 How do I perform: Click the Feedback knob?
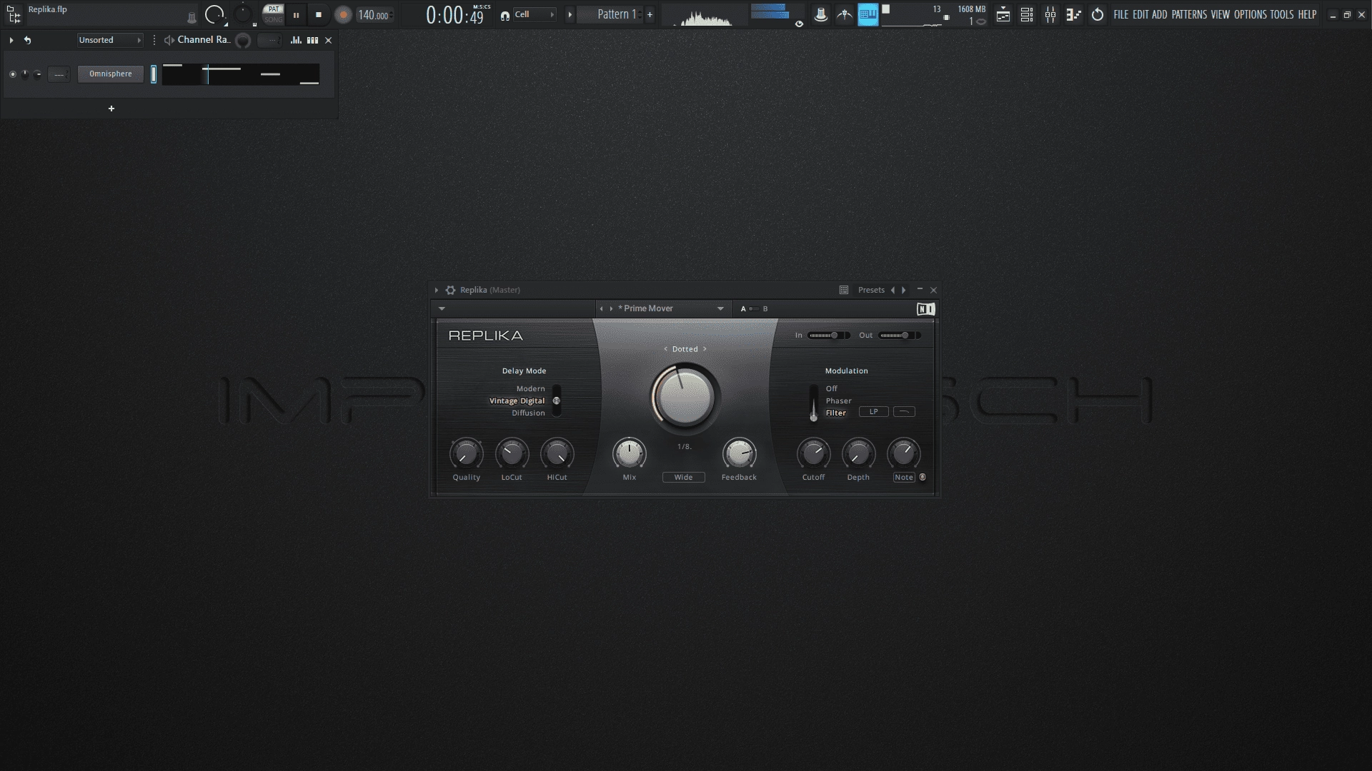click(x=739, y=453)
